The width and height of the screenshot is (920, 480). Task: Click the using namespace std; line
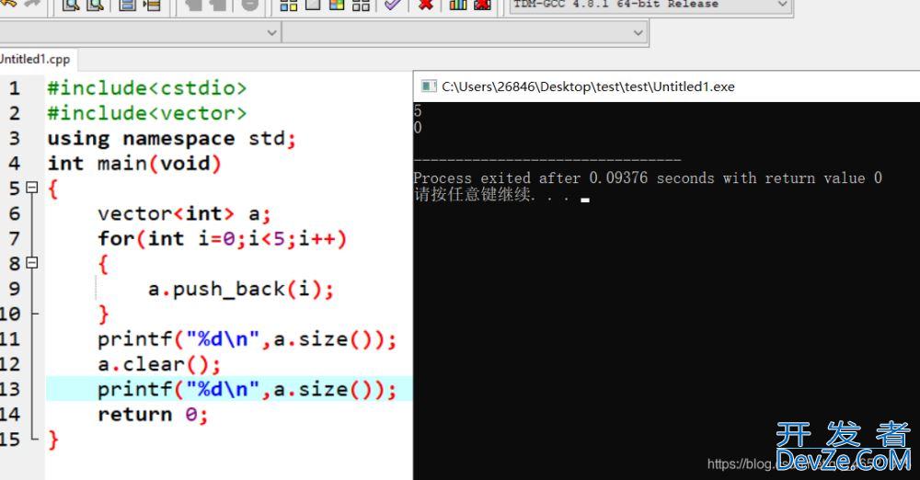(172, 139)
